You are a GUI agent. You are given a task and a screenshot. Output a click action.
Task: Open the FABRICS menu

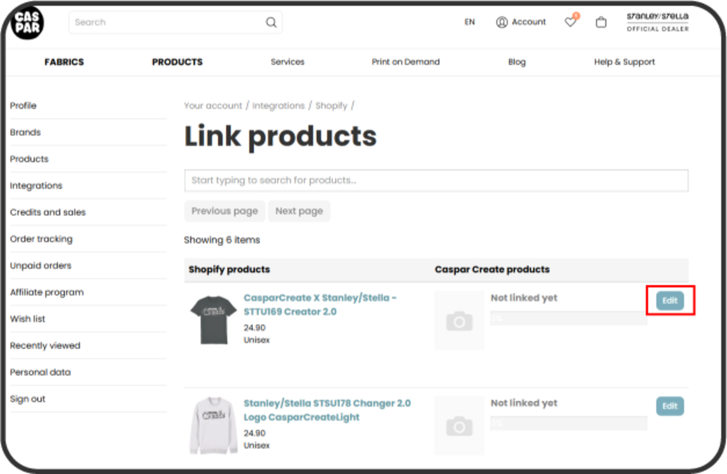(x=64, y=62)
